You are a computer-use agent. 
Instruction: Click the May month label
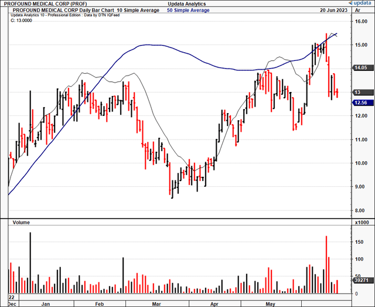coord(271,304)
